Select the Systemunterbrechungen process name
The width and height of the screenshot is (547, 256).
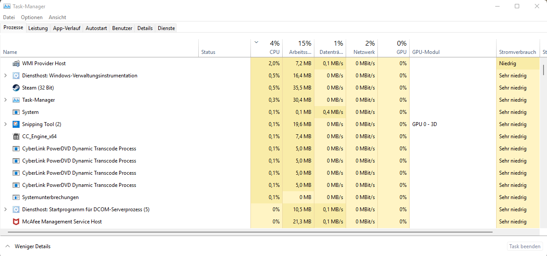(x=50, y=197)
